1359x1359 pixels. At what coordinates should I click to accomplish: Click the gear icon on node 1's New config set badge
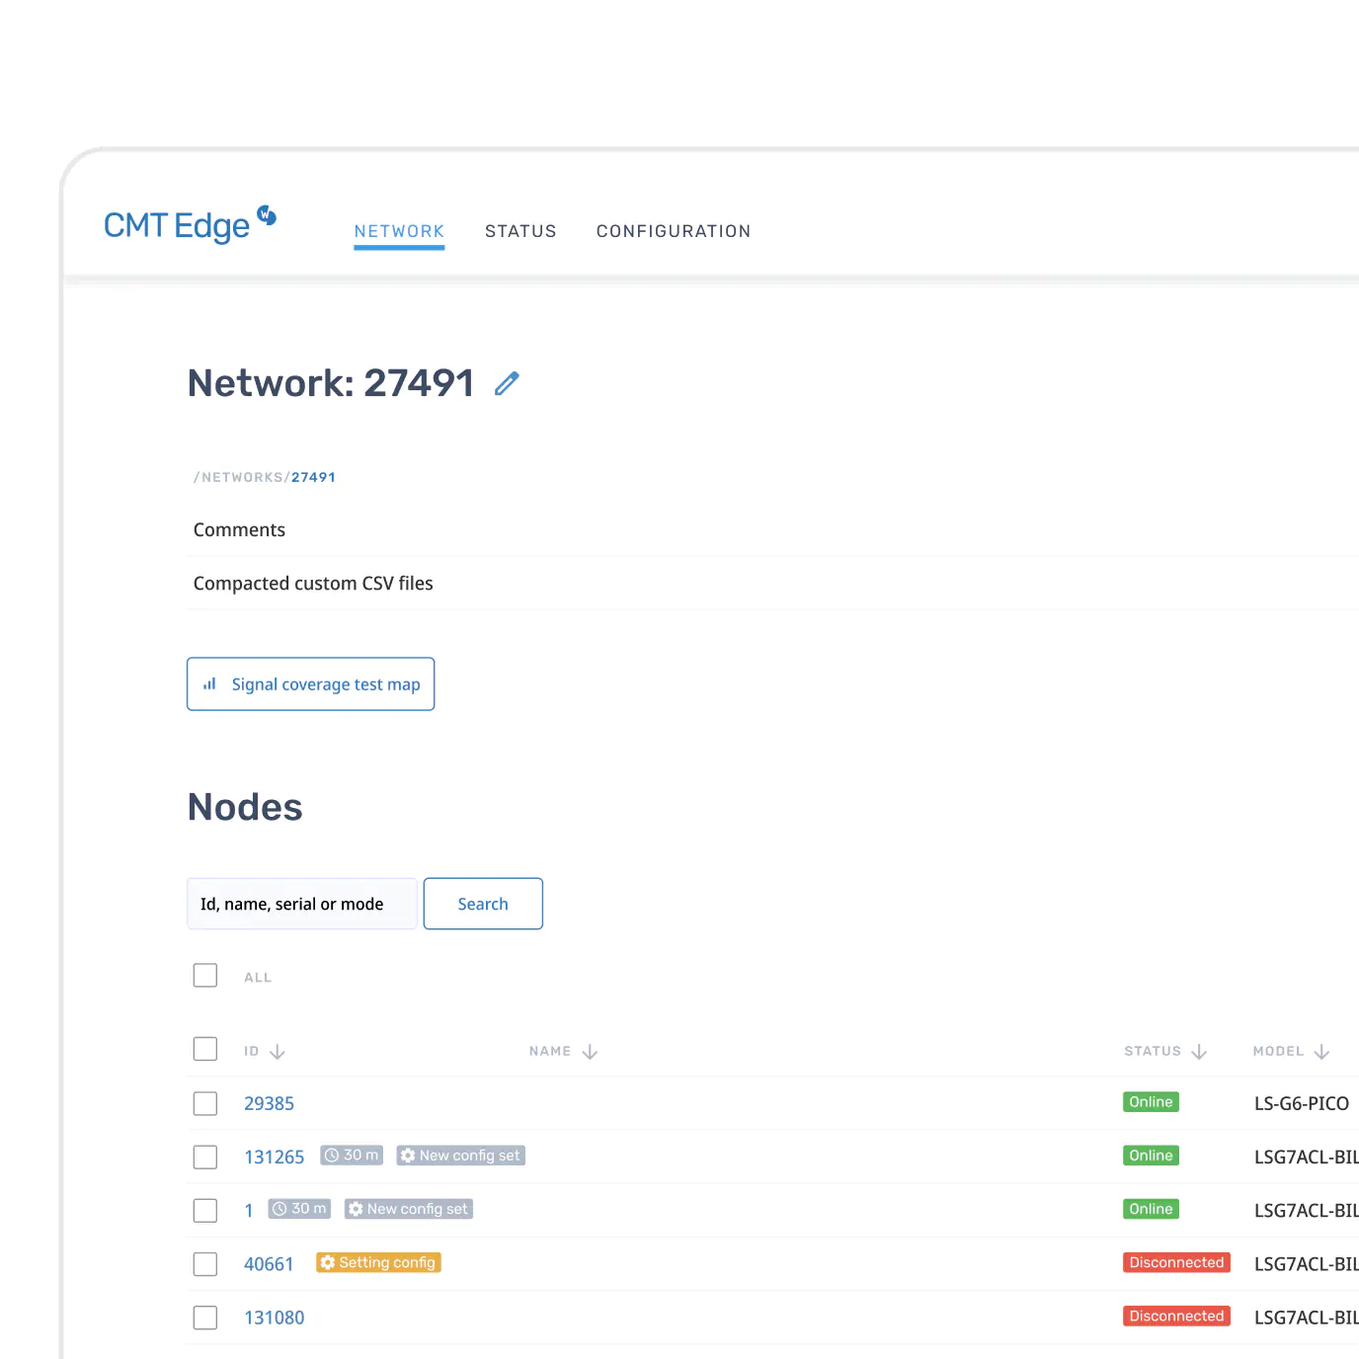[356, 1208]
